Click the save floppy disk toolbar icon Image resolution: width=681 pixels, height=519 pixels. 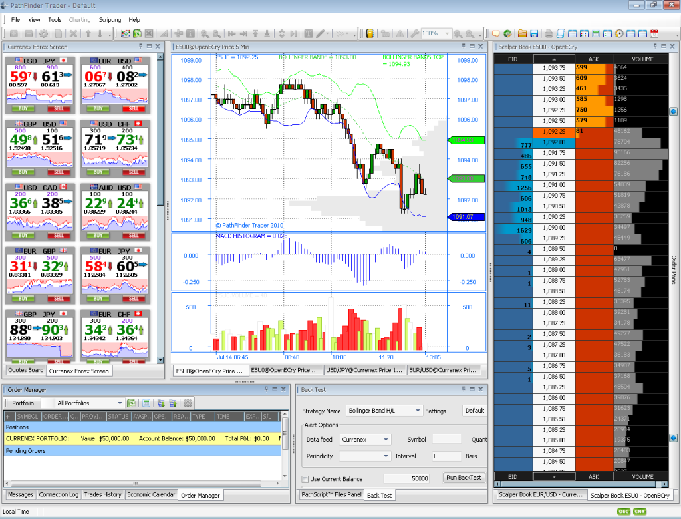534,33
